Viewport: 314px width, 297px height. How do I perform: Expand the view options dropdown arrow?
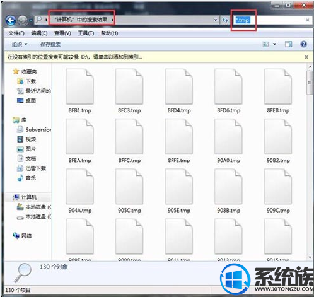click(x=274, y=44)
